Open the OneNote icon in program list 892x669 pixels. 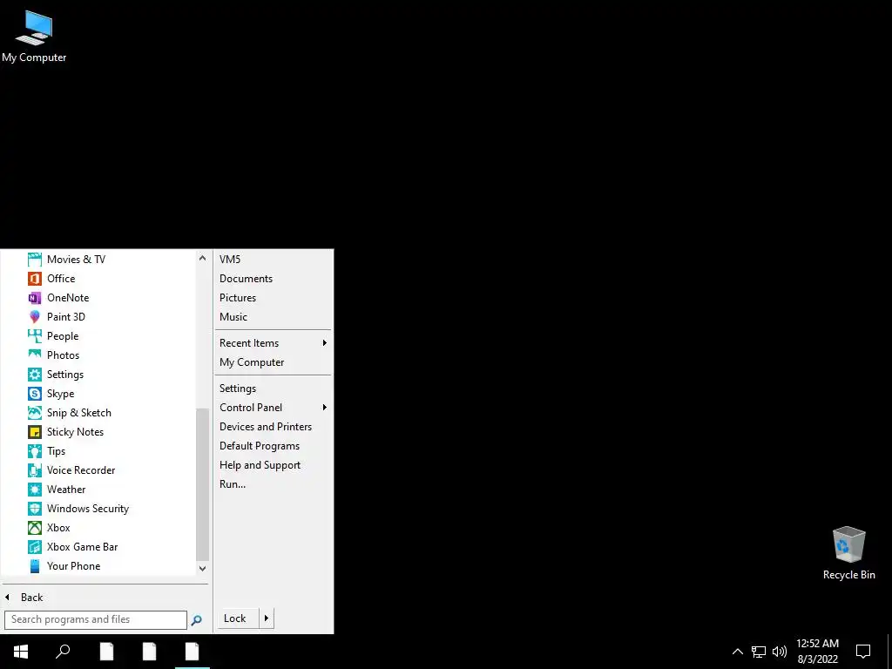point(35,298)
